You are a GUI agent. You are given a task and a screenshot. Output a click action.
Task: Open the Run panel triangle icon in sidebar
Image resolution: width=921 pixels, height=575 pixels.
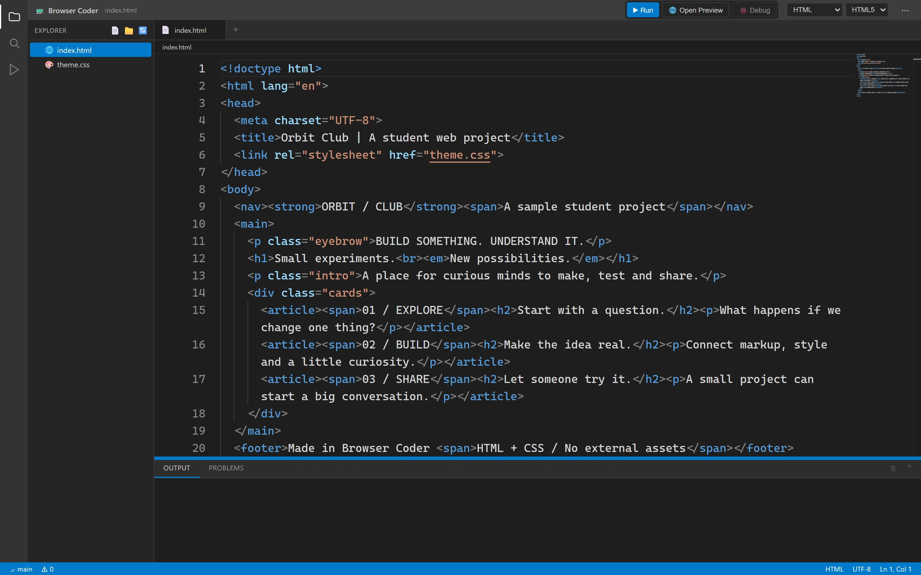click(14, 70)
